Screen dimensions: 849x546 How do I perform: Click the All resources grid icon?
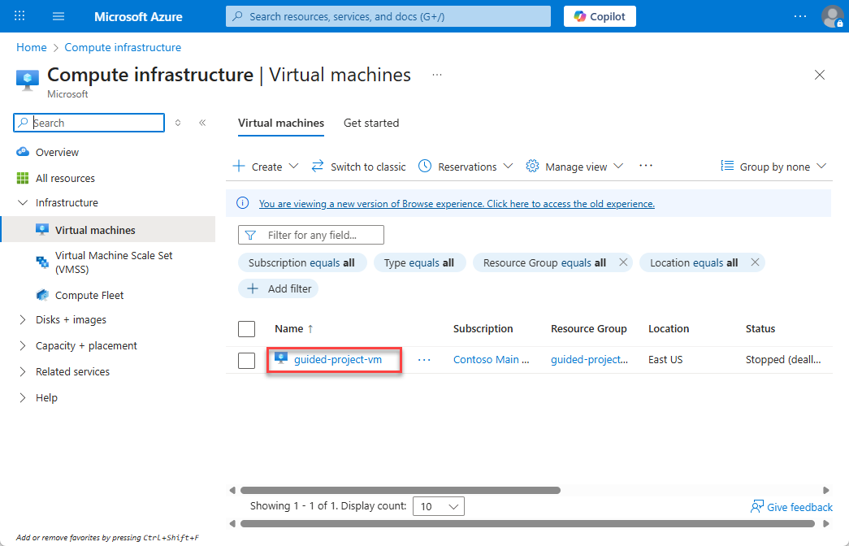[x=23, y=178]
